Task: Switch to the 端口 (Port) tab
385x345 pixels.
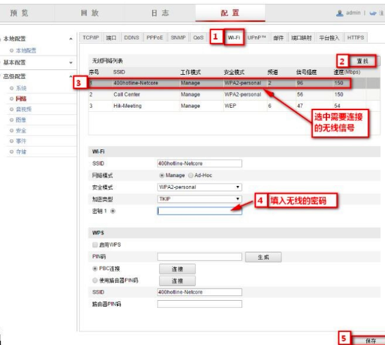Action: (x=111, y=38)
